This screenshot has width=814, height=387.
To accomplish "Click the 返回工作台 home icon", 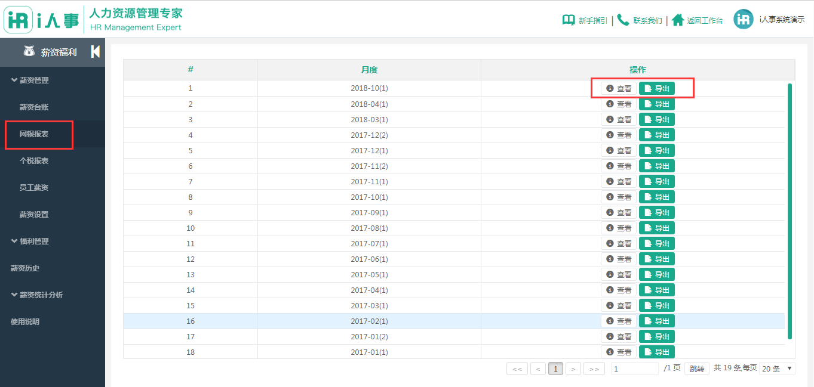I will (x=678, y=20).
